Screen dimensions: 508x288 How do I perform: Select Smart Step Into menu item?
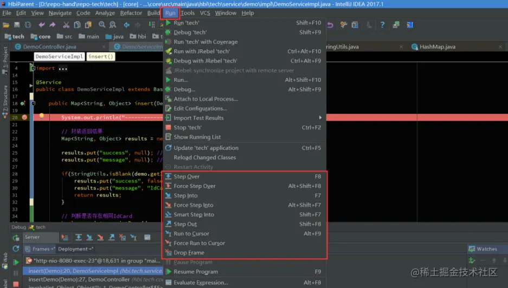click(x=245, y=214)
